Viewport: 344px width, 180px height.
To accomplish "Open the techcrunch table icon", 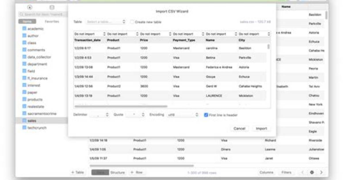I will [24, 128].
